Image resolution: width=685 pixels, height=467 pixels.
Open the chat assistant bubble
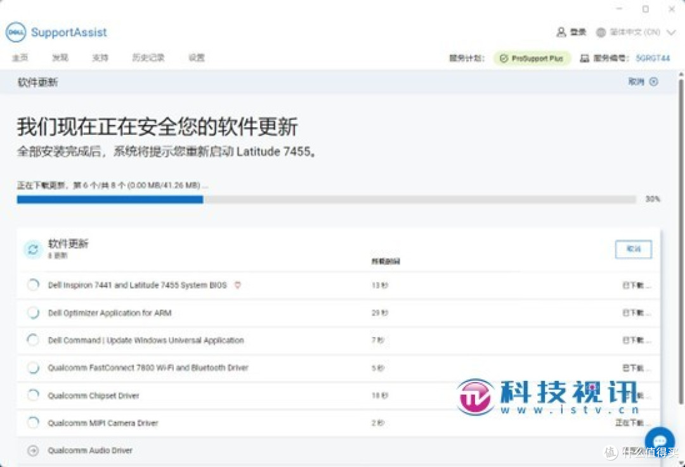(x=660, y=442)
